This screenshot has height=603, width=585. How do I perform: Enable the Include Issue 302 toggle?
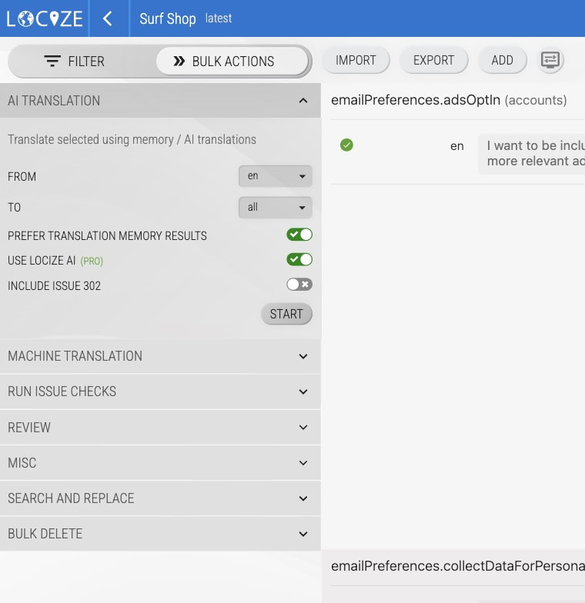point(299,285)
